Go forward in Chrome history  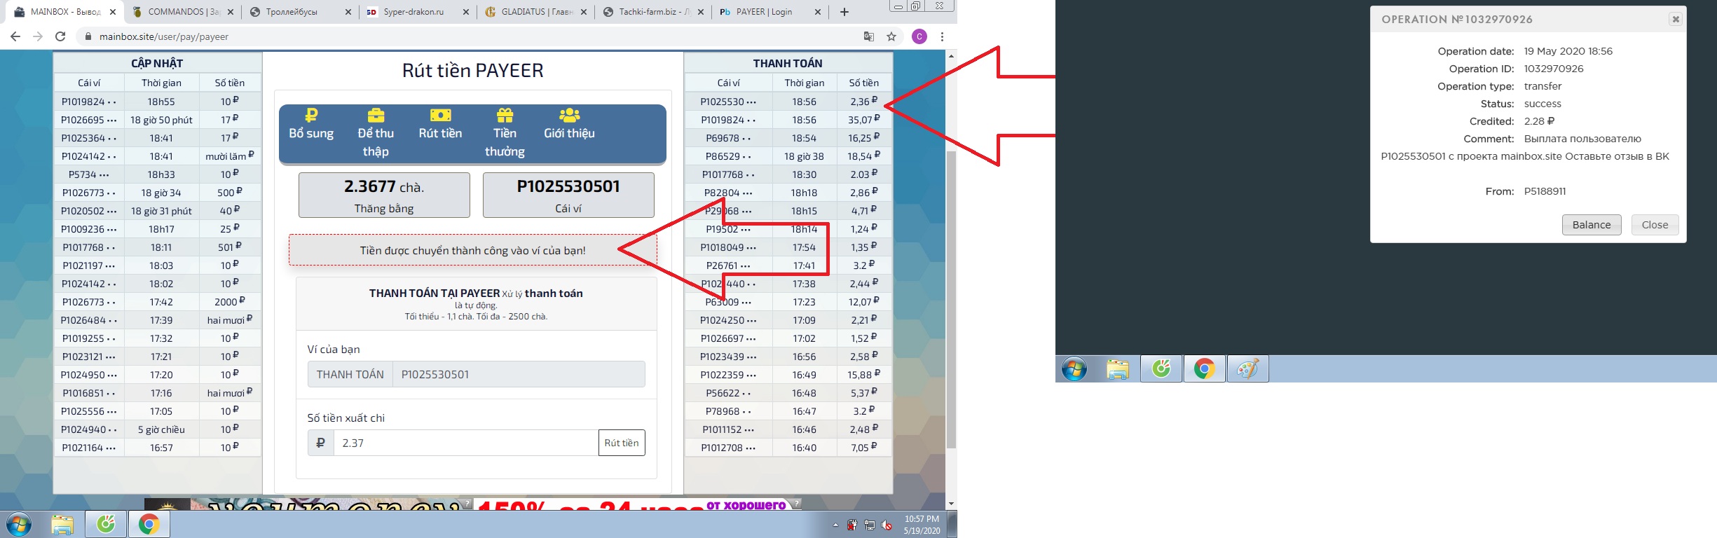tap(38, 36)
